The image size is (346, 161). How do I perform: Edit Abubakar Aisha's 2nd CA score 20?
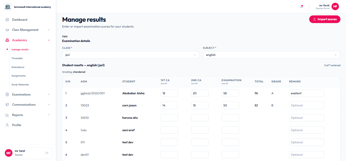click(x=200, y=93)
